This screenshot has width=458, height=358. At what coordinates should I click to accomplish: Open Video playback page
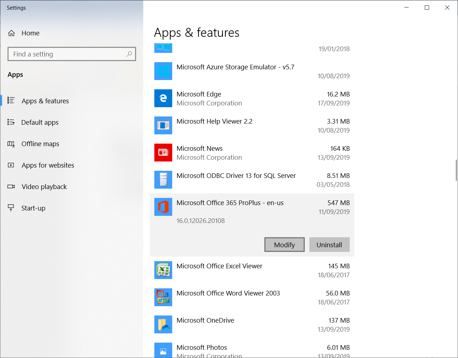[71, 187]
